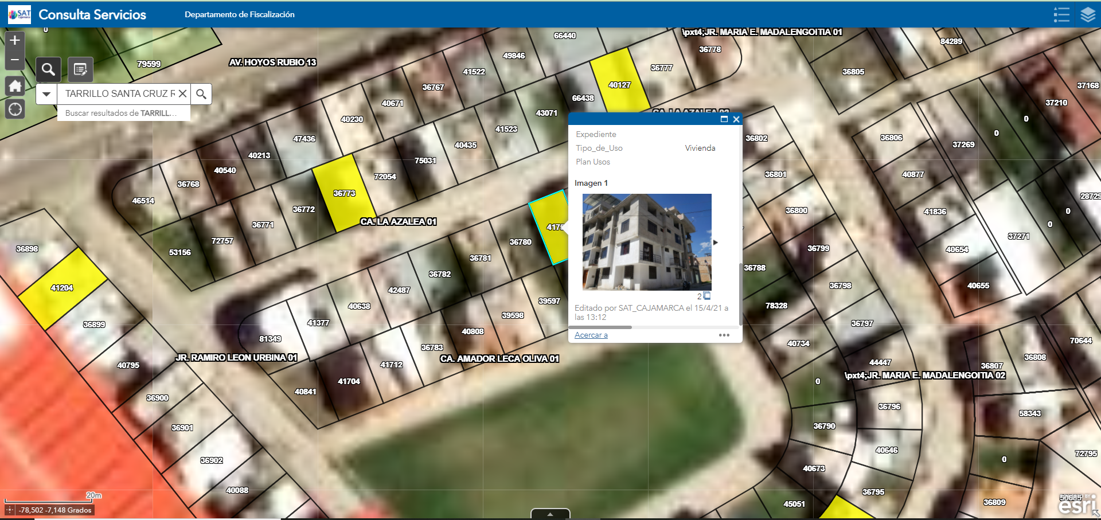The image size is (1101, 520).
Task: Zoom out of the map
Action: (15, 60)
